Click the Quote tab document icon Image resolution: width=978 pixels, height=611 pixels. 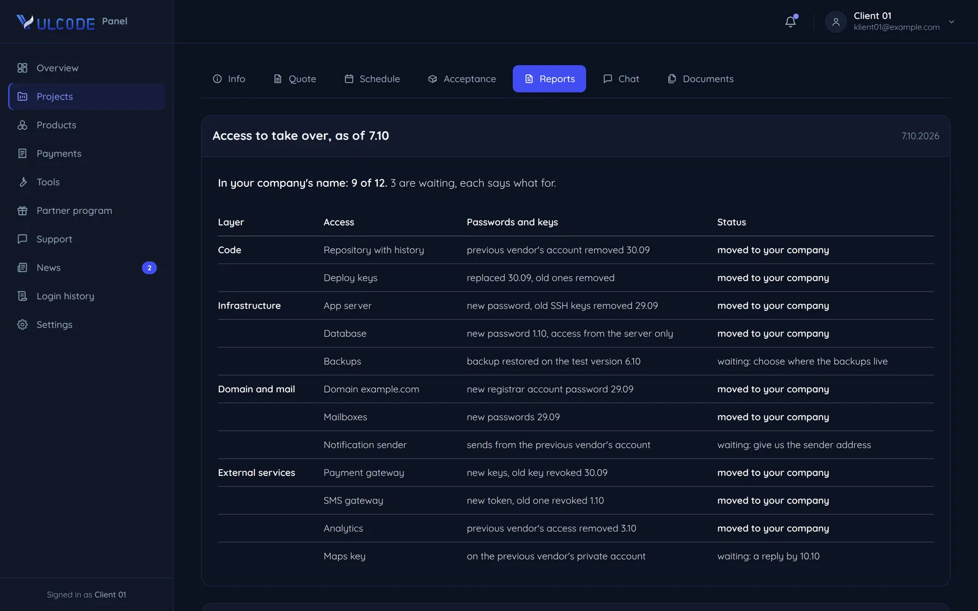click(278, 79)
